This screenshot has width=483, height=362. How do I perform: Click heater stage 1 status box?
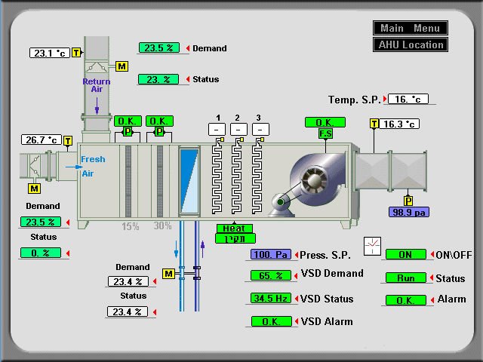pyautogui.click(x=217, y=130)
